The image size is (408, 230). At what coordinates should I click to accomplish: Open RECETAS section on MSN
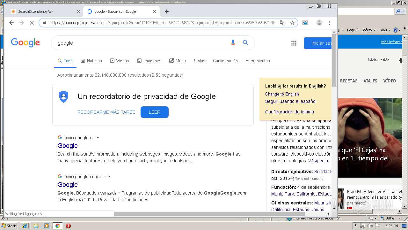(349, 81)
